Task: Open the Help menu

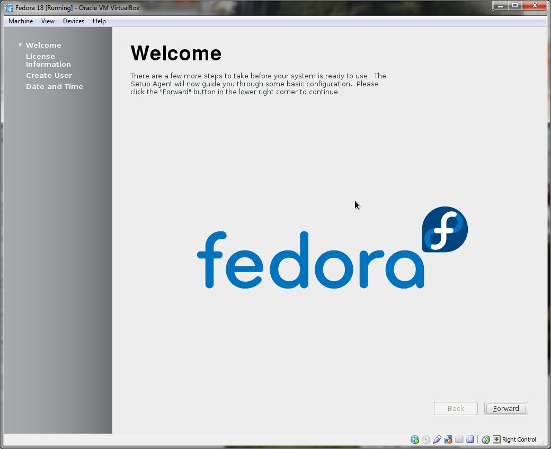Action: pyautogui.click(x=99, y=21)
